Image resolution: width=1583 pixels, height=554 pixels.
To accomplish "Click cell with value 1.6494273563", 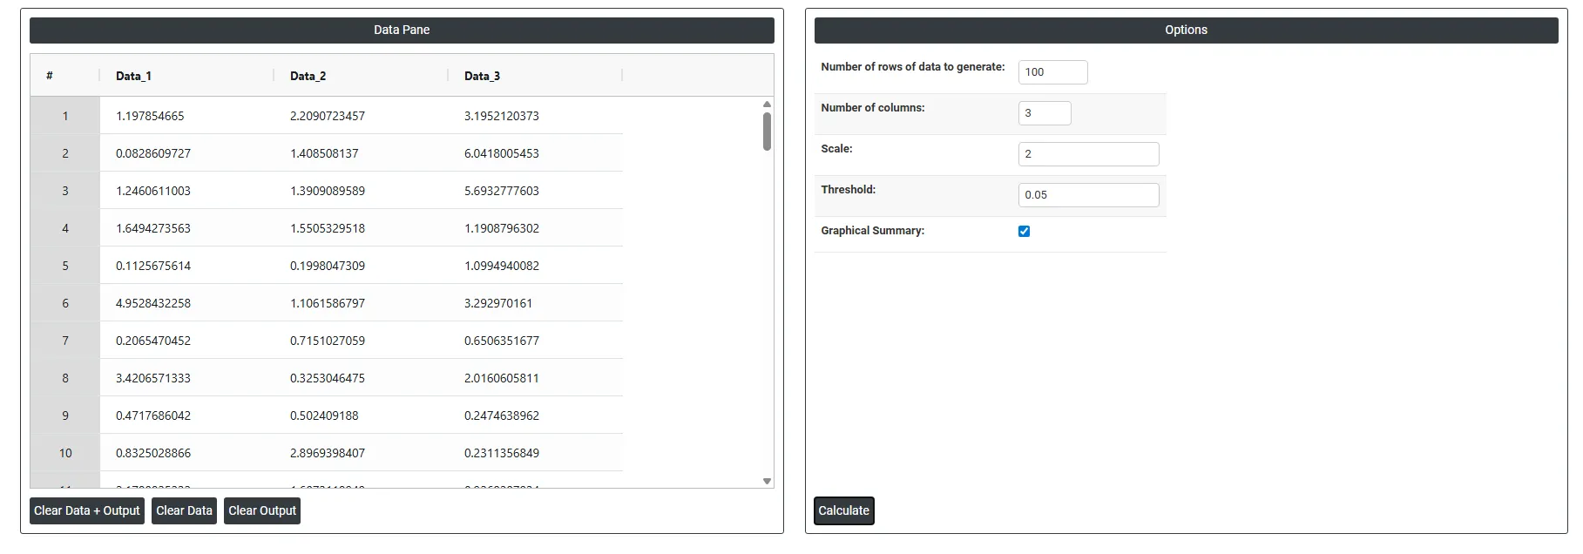I will pyautogui.click(x=187, y=228).
